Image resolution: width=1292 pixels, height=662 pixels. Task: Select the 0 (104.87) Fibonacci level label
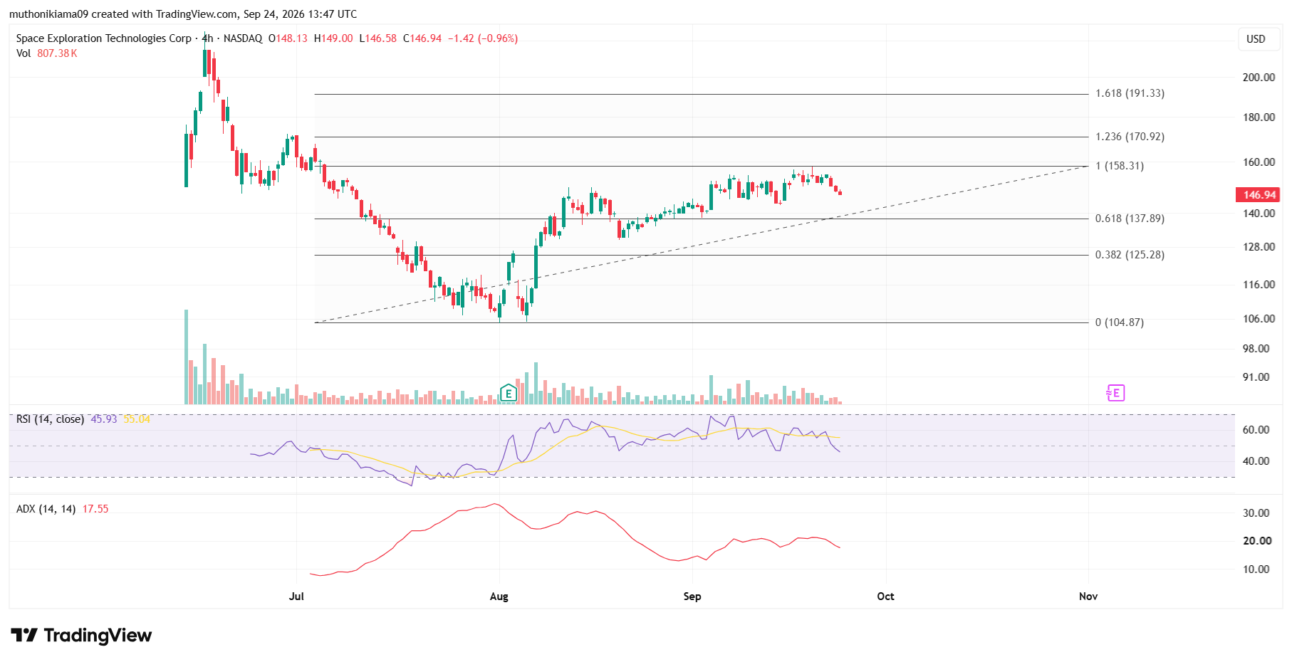tap(1120, 322)
